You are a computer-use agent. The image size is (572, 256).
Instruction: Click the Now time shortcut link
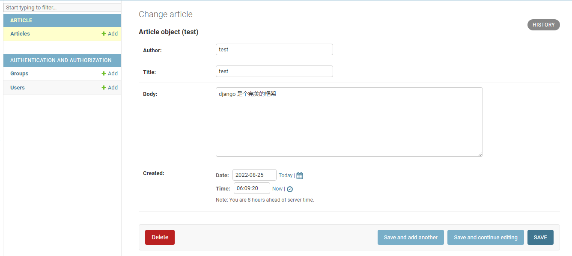(277, 189)
